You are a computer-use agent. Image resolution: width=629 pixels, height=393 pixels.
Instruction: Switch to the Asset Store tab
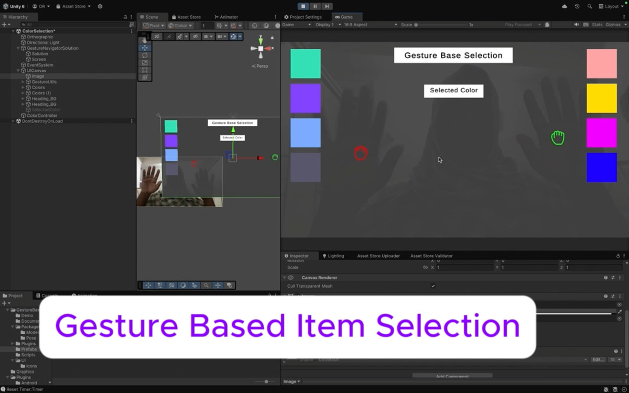[186, 17]
